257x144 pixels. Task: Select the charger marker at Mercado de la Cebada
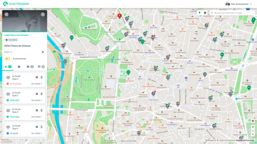139,133
